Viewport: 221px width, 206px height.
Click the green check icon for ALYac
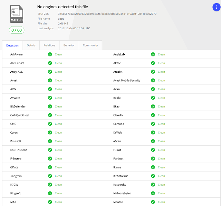[x=153, y=63]
